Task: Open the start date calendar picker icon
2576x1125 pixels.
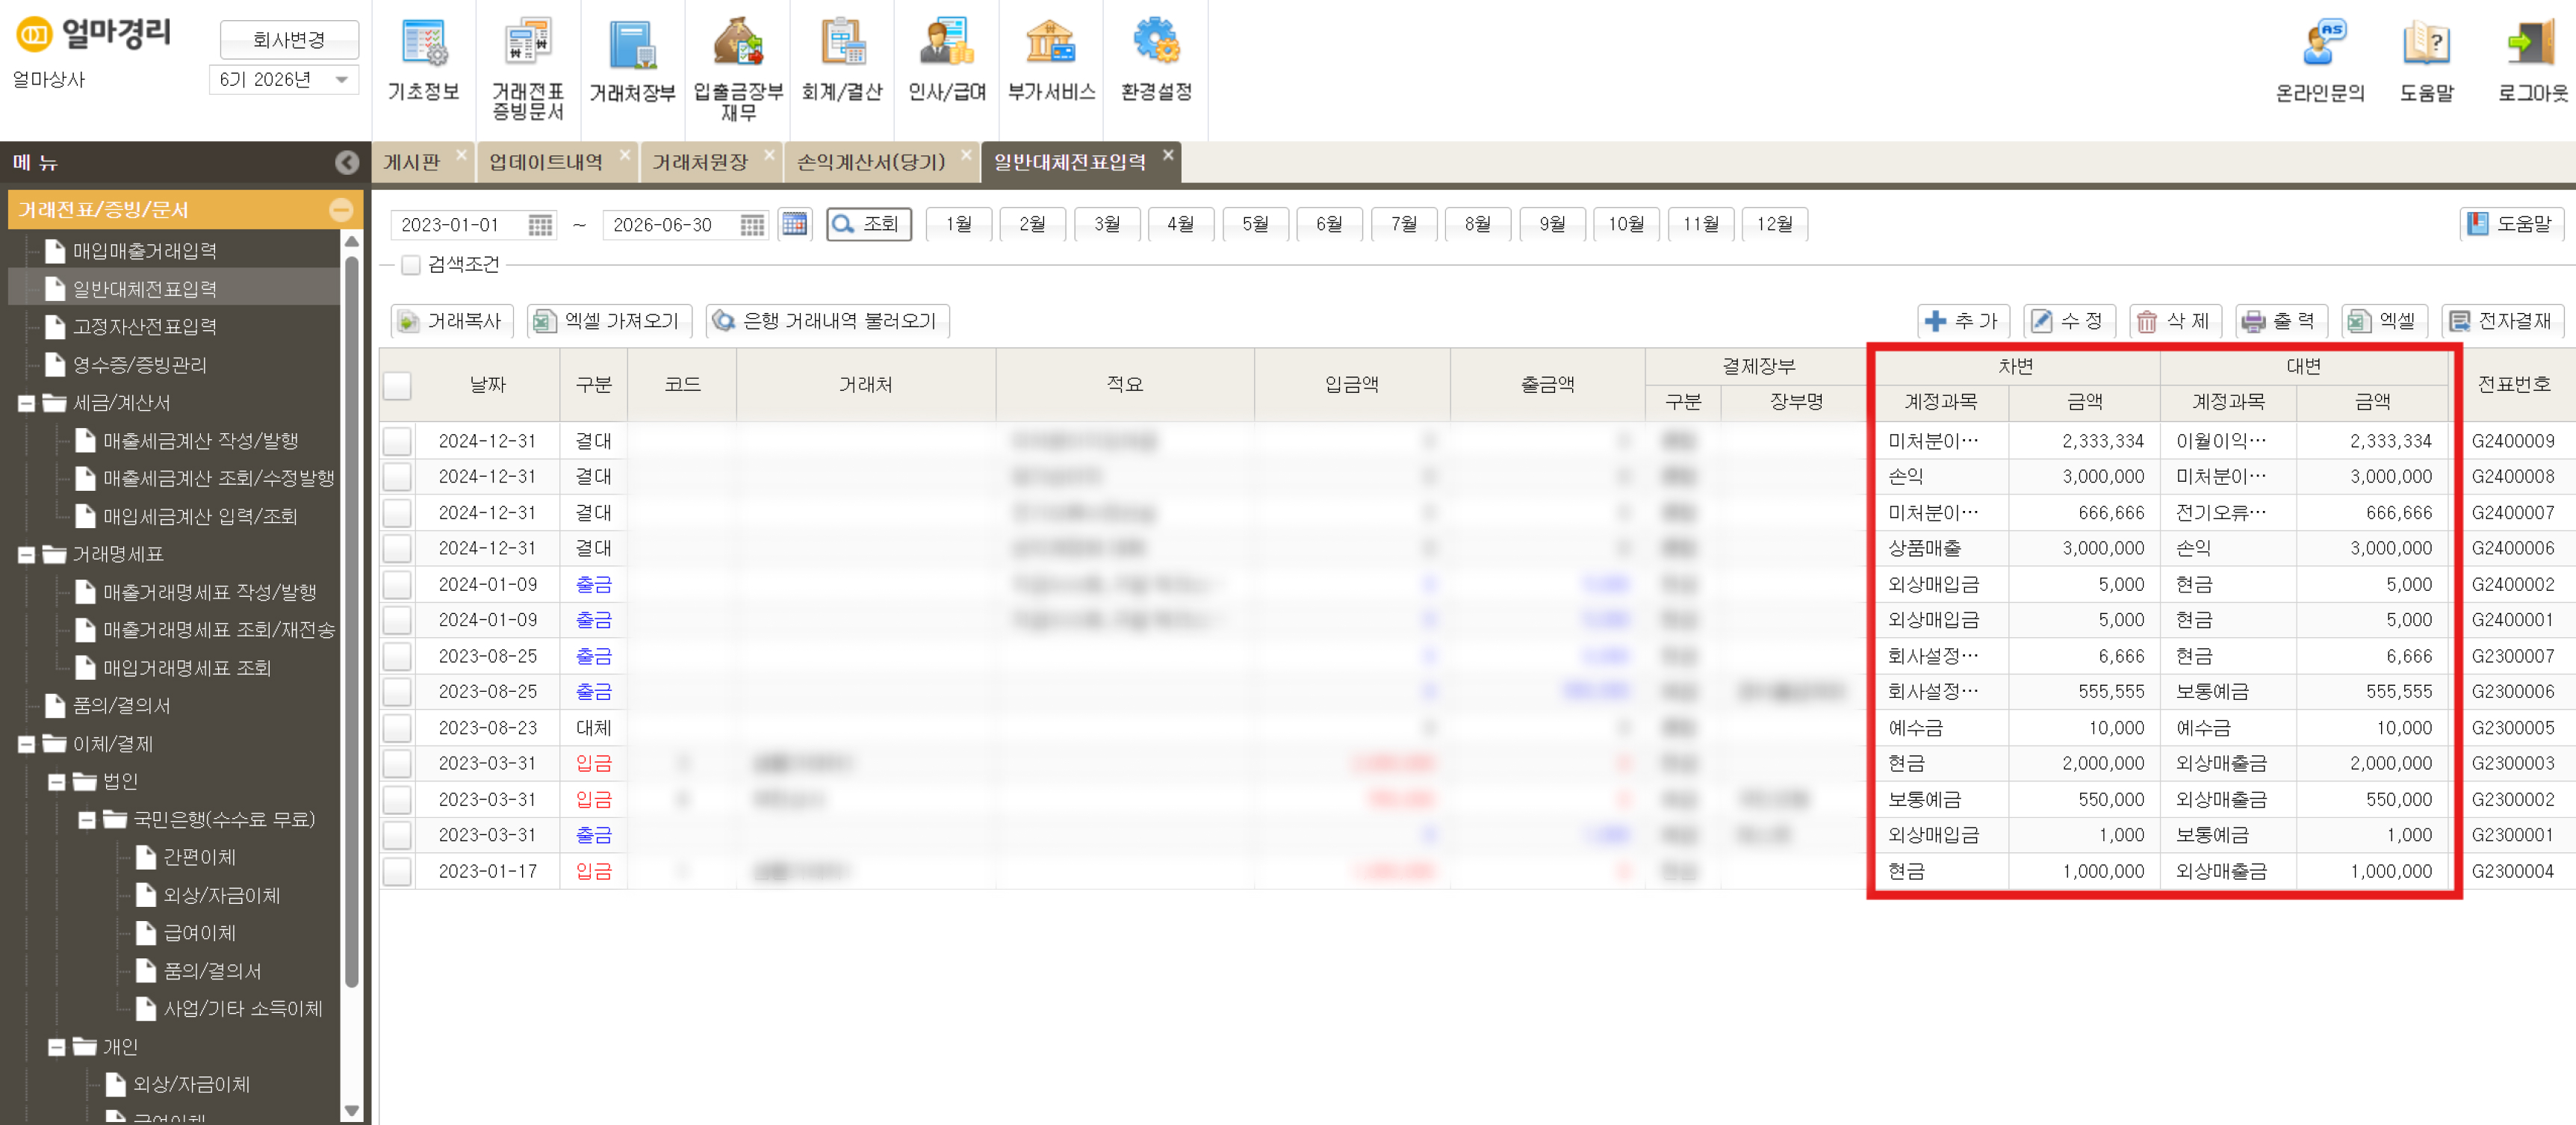Action: pyautogui.click(x=540, y=225)
